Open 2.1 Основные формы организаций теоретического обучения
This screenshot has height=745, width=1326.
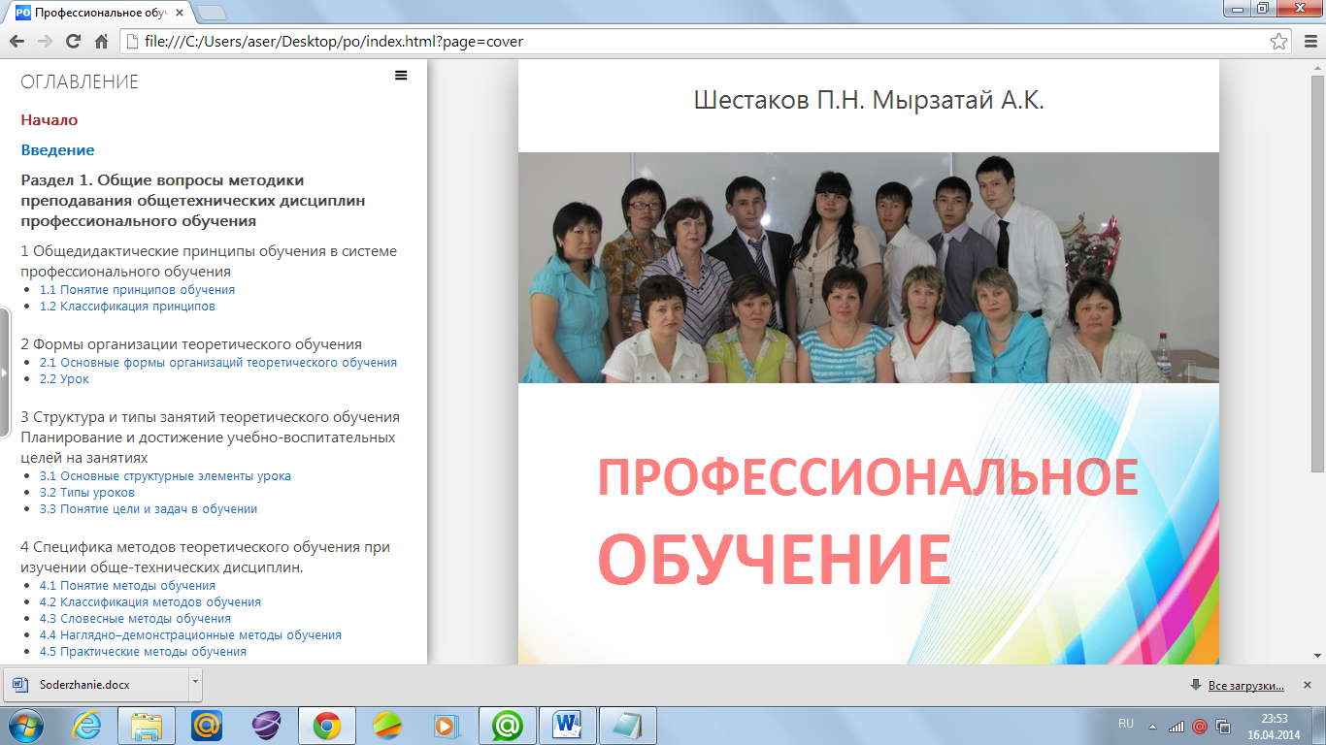[218, 363]
